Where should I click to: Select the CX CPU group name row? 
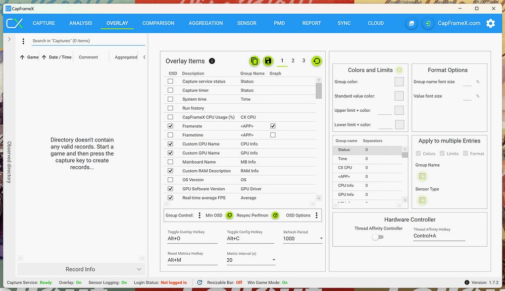coord(367,168)
